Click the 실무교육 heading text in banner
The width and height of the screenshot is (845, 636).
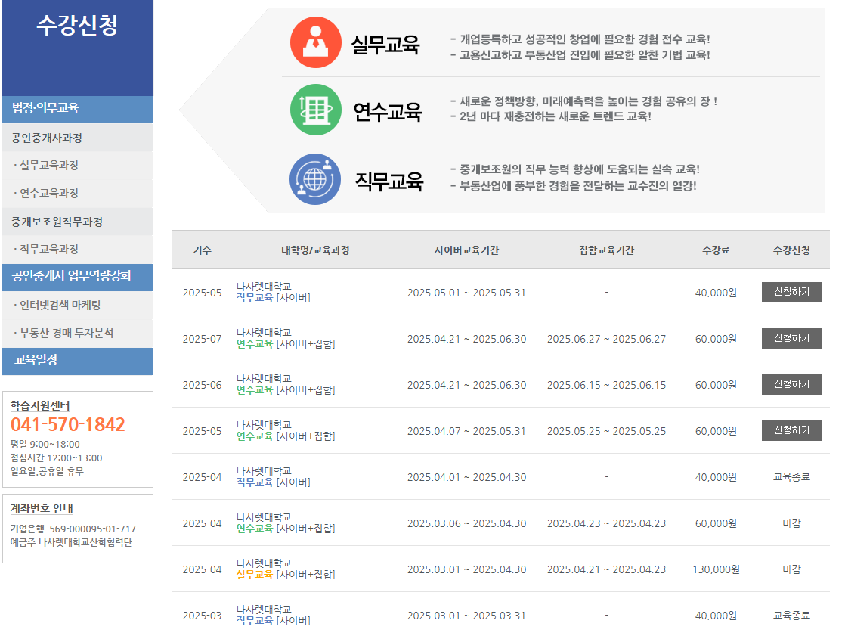[x=385, y=45]
